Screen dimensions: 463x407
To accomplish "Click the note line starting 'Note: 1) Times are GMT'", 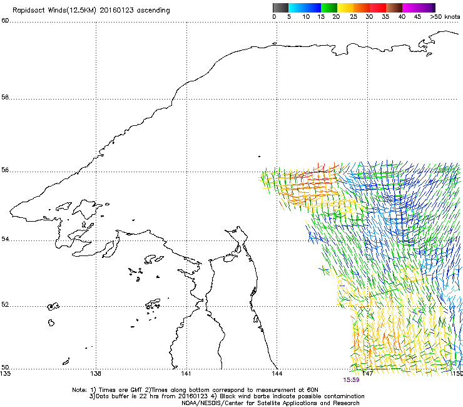I will (195, 390).
